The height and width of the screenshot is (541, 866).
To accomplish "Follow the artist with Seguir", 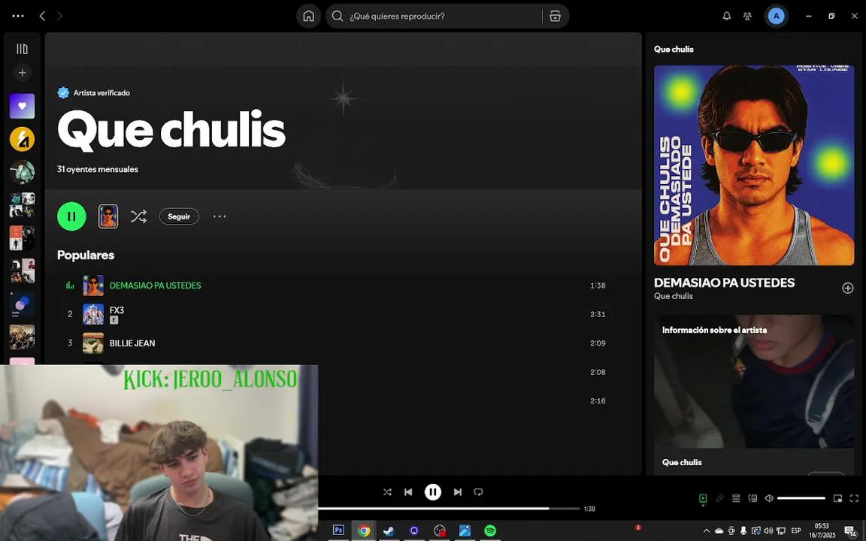I will point(179,216).
